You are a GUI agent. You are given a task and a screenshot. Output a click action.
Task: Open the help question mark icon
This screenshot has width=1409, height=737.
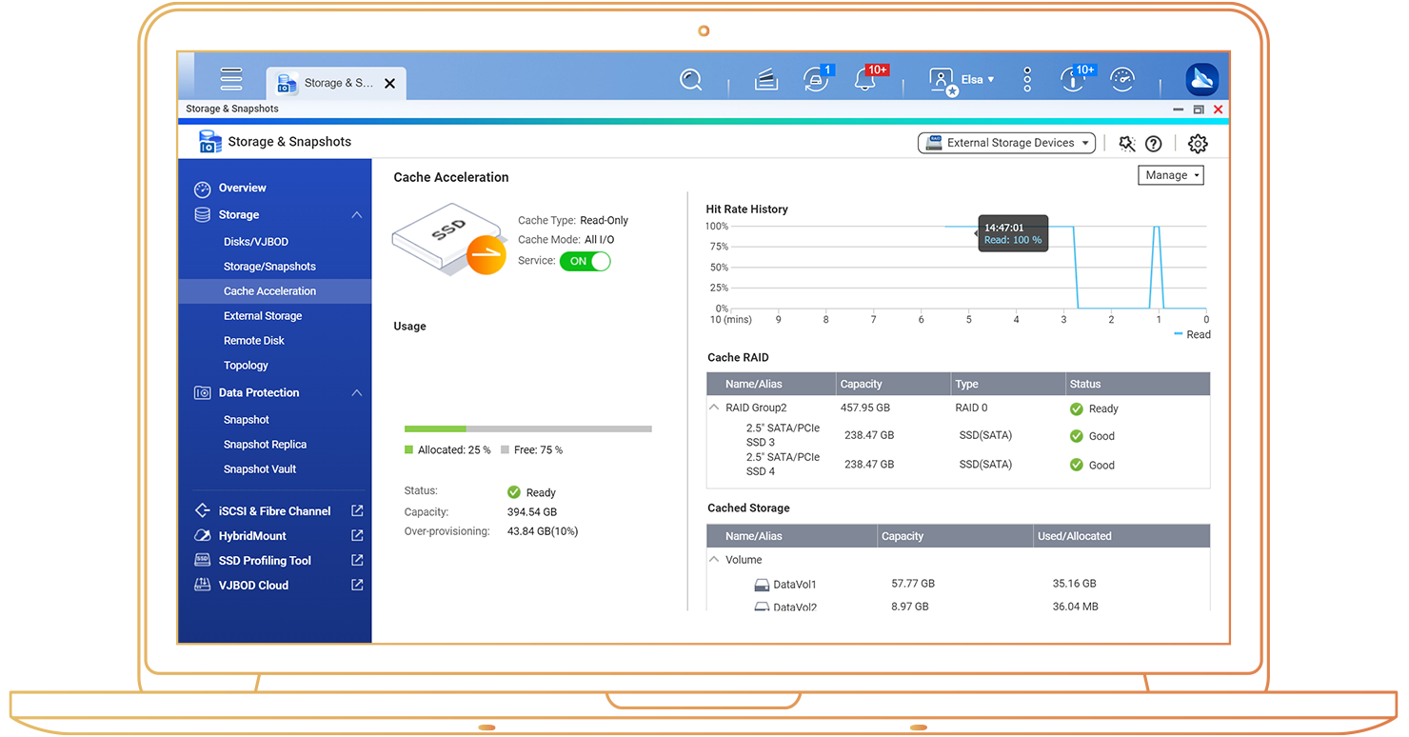click(1153, 144)
